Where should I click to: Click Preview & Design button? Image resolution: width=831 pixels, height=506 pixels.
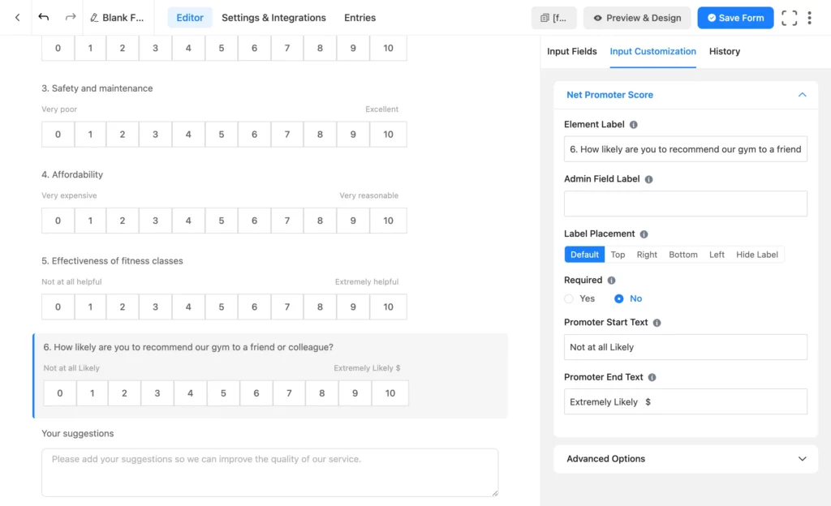636,18
